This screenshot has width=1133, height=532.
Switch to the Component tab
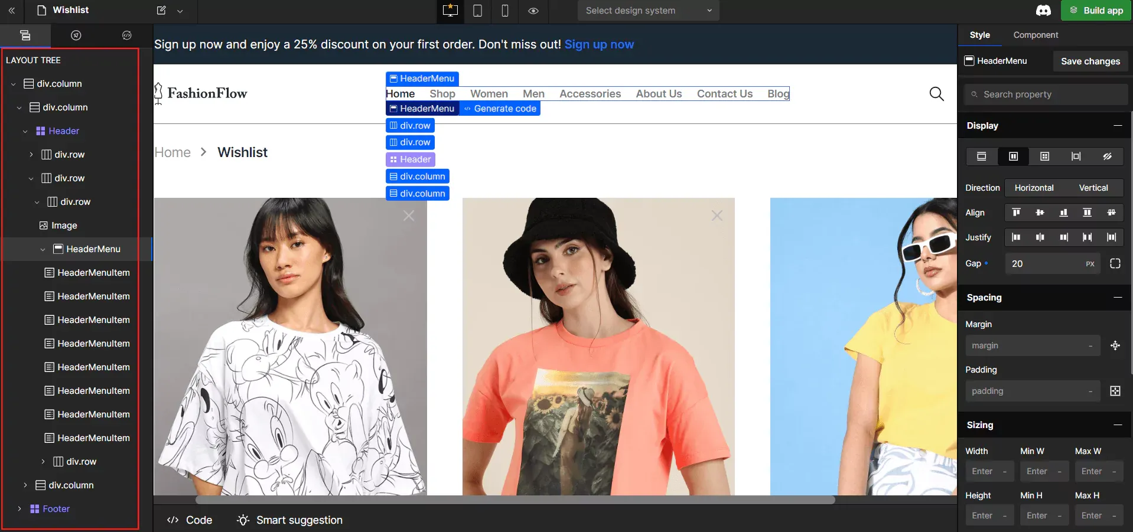[1036, 35]
